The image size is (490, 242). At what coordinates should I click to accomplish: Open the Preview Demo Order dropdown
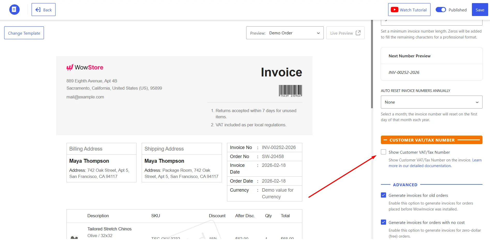(285, 33)
